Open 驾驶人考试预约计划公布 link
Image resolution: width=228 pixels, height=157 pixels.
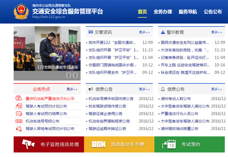46,106
